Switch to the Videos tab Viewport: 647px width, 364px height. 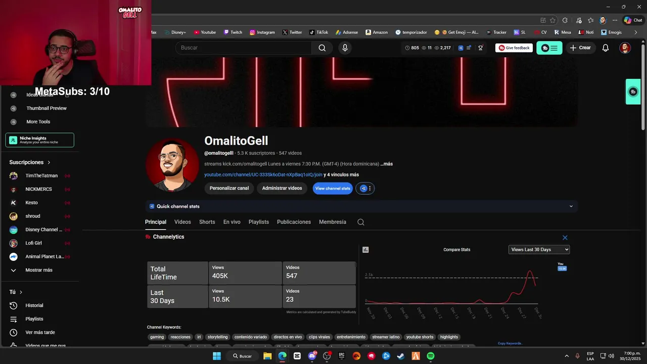182,222
